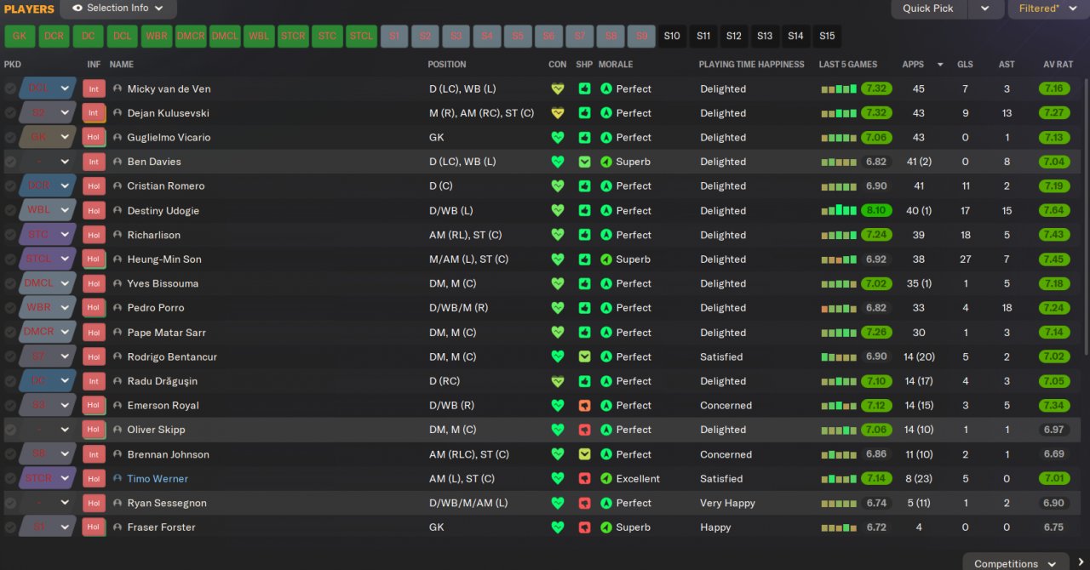Open the picked position dropdown for Oliver Skipp
The width and height of the screenshot is (1090, 570).
pos(65,430)
